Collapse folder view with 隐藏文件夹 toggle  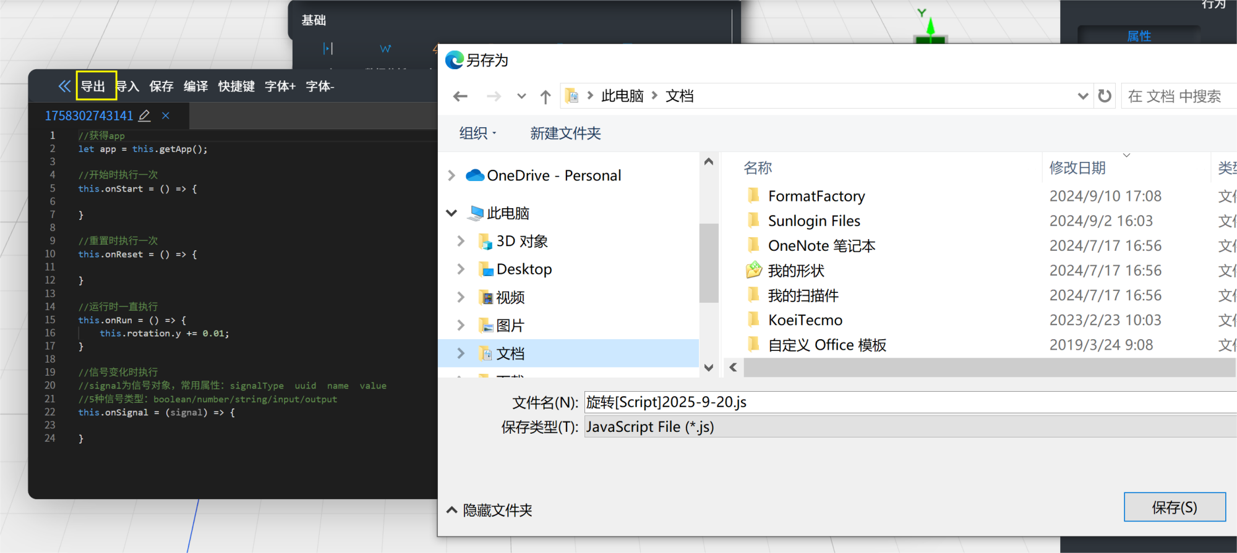489,510
